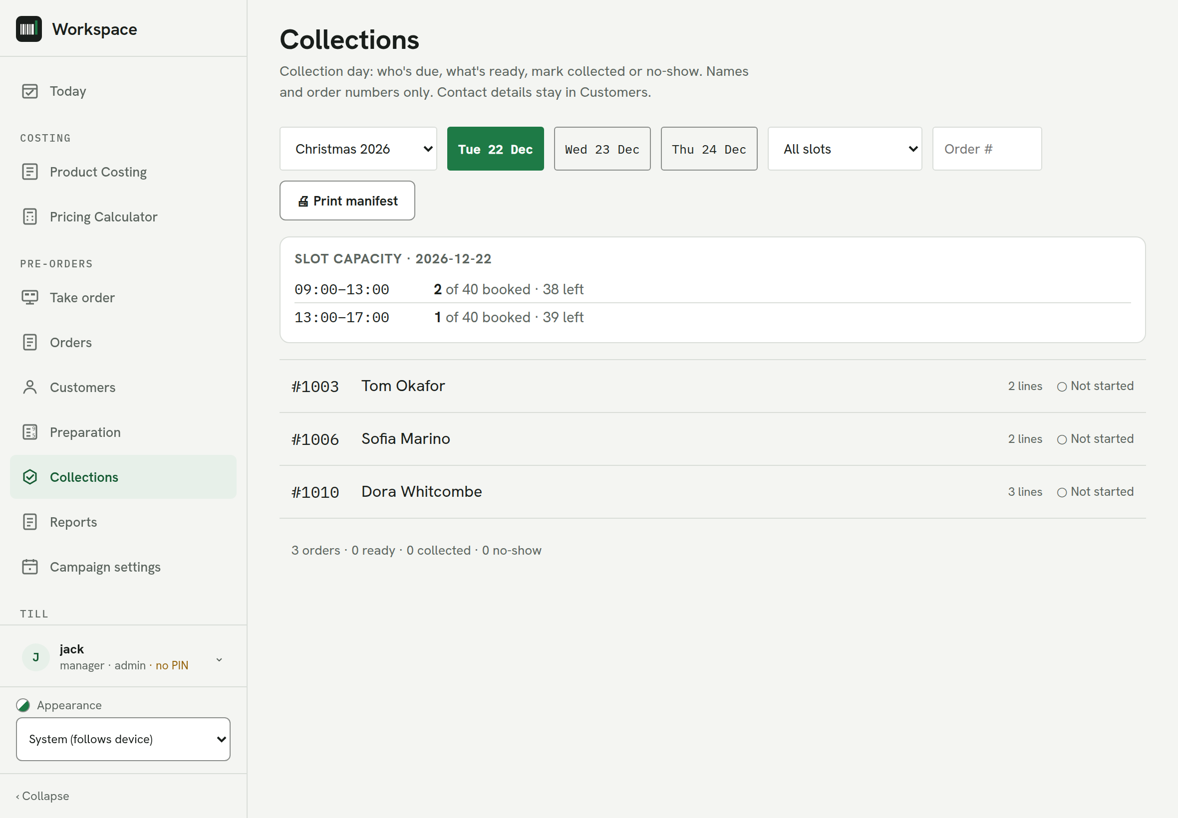This screenshot has height=818, width=1178.
Task: Open the Appearance System (follows device) dropdown
Action: (123, 739)
